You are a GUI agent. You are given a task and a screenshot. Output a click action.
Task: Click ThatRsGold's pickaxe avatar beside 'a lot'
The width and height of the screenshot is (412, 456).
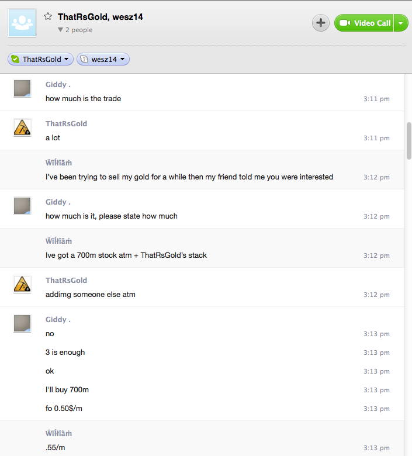[22, 127]
